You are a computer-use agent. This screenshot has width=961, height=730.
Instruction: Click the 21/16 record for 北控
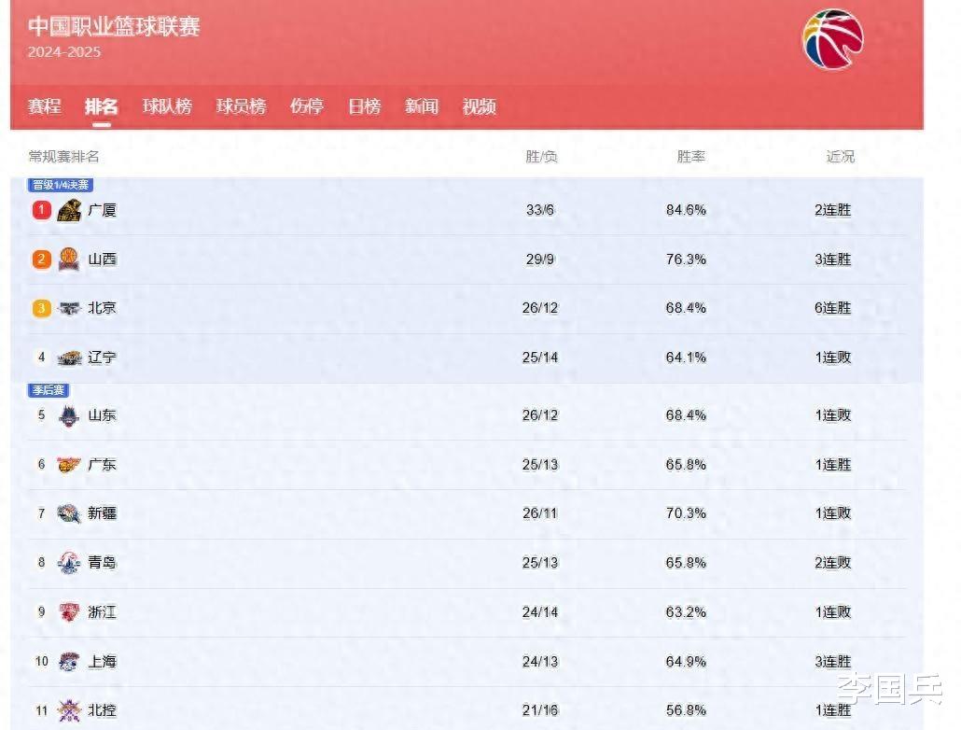pyautogui.click(x=540, y=710)
